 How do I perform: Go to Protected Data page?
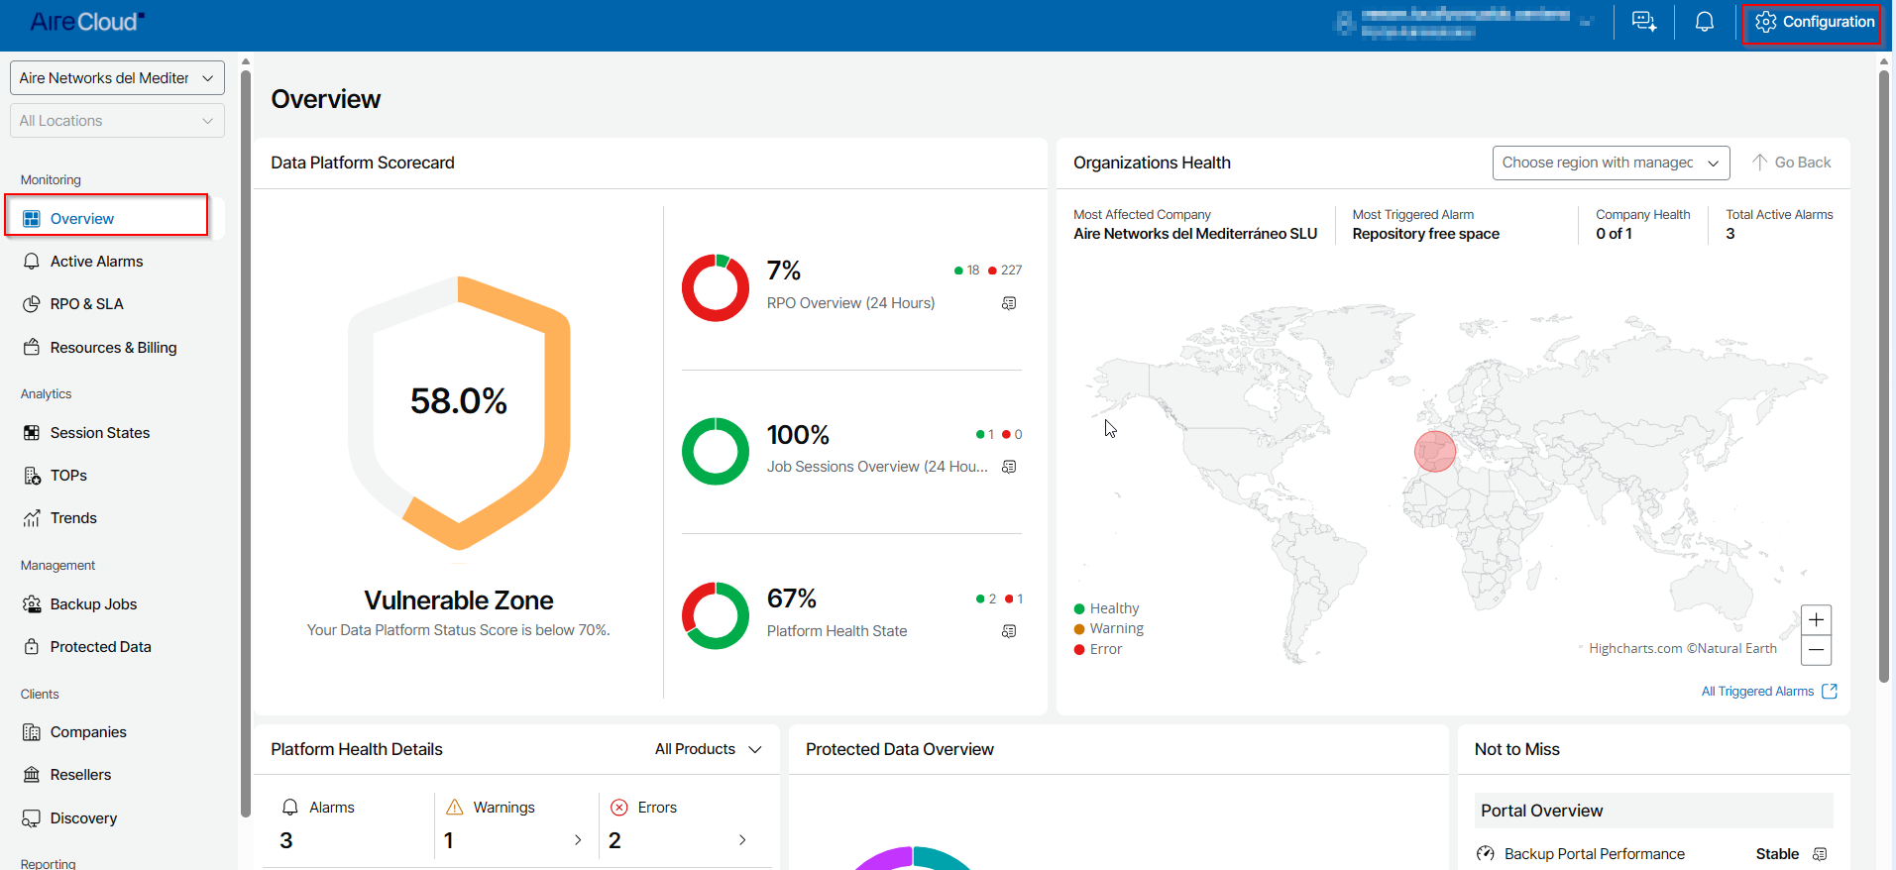click(x=100, y=647)
